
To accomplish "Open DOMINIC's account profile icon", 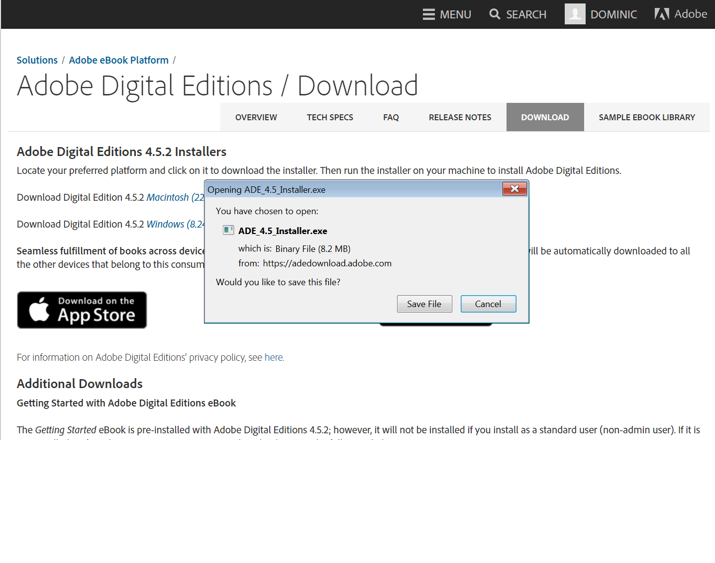I will (x=575, y=13).
